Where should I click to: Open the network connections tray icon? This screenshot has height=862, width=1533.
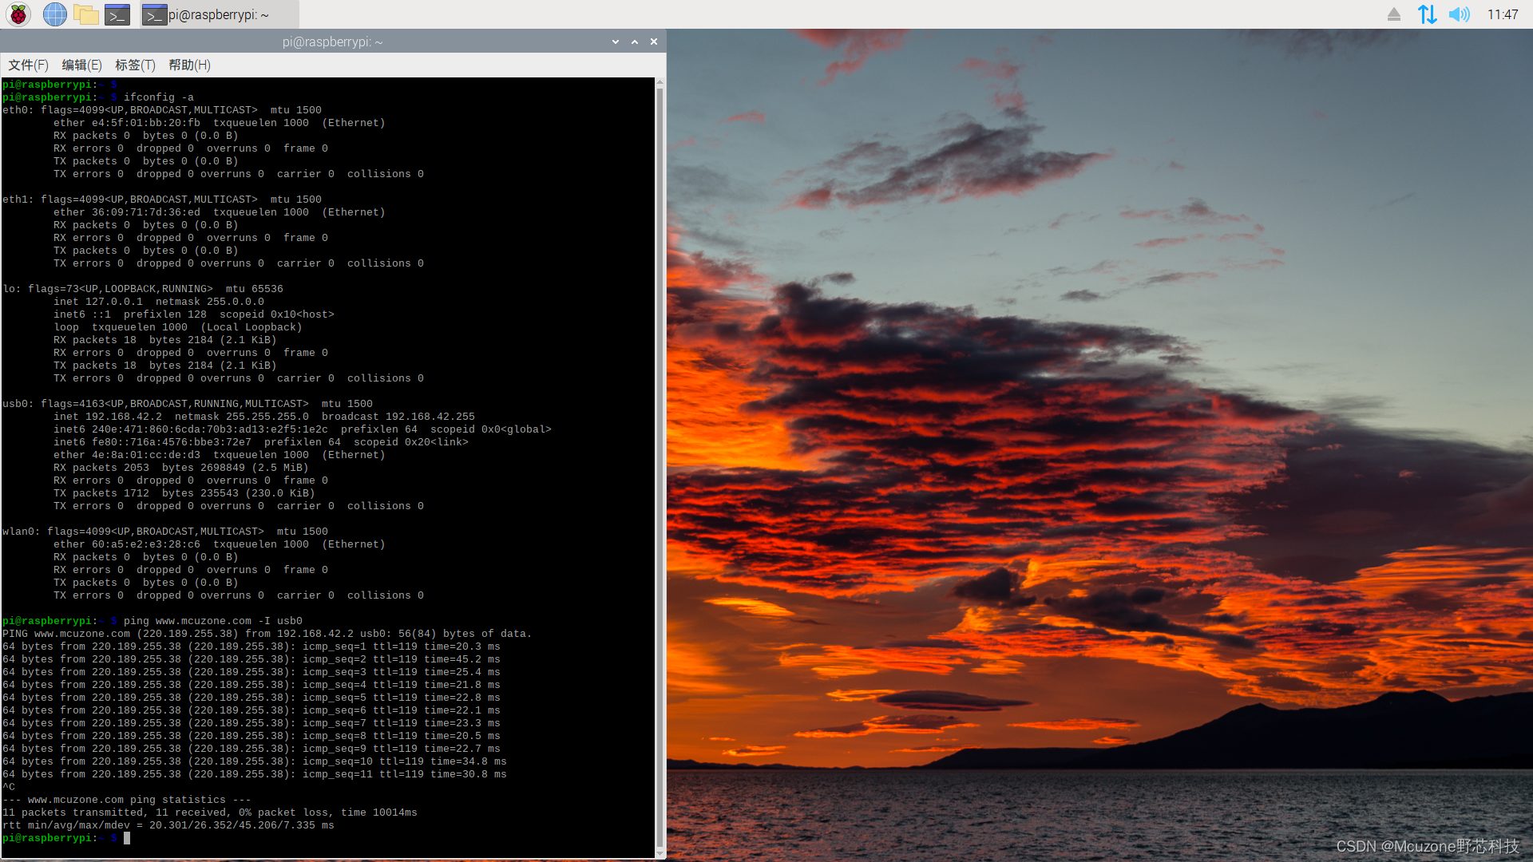1427,14
